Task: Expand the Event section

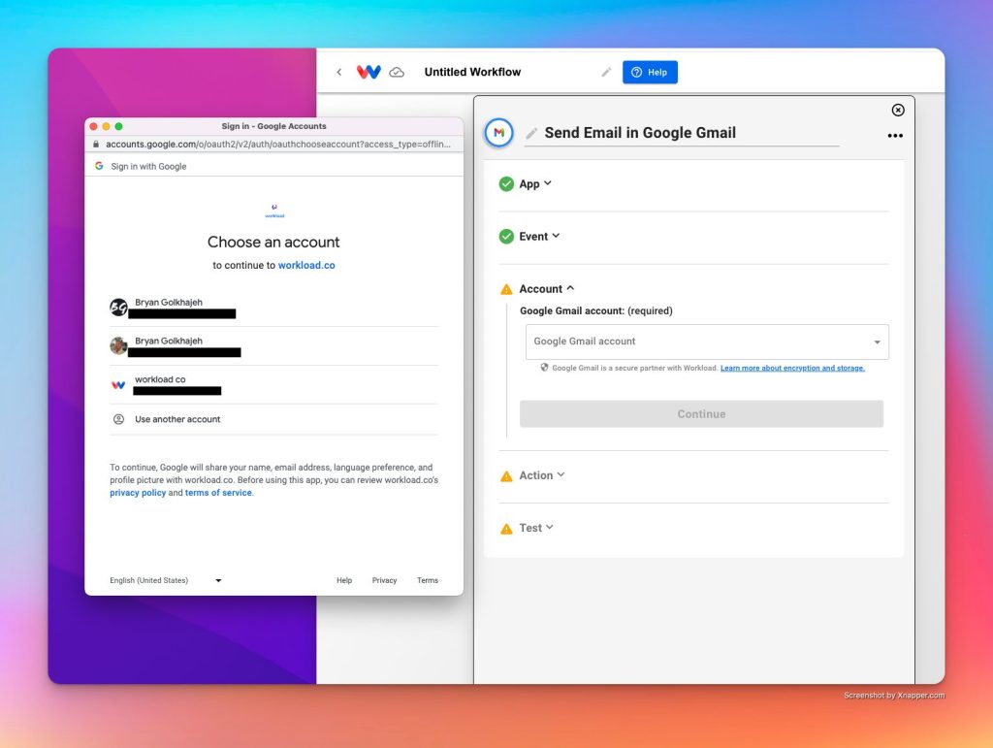Action: pyautogui.click(x=539, y=237)
